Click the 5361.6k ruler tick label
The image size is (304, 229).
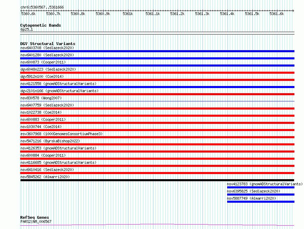277,14
